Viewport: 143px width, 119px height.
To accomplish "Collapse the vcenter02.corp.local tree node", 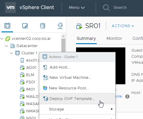I will [x=2, y=39].
